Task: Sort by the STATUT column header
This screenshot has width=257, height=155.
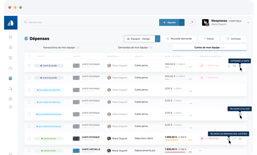Action: click(42, 56)
